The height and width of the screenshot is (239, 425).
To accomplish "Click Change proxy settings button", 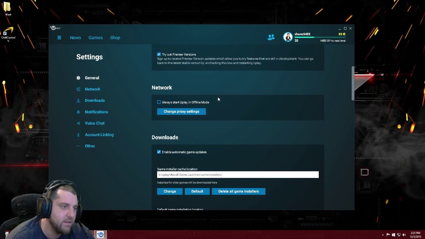I will (181, 112).
